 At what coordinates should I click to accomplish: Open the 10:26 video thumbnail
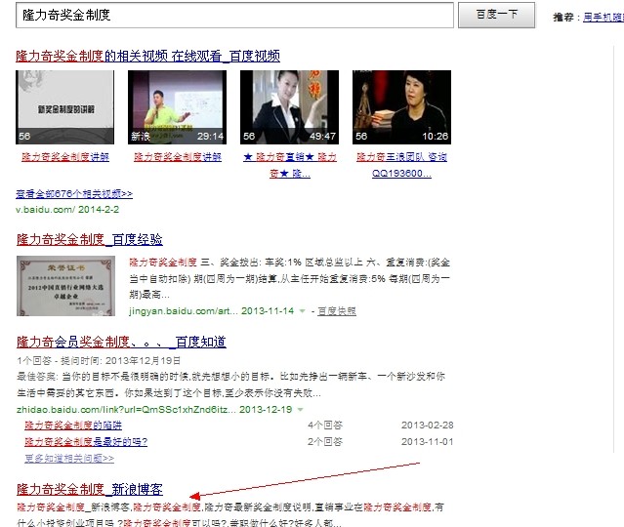(x=401, y=107)
